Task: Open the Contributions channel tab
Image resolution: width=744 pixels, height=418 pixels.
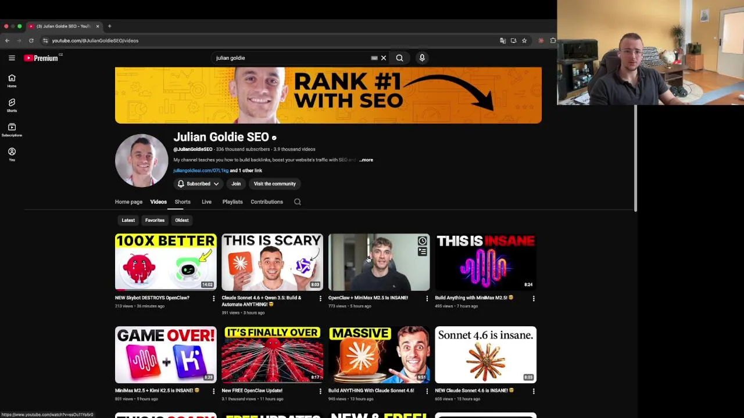Action: point(267,202)
